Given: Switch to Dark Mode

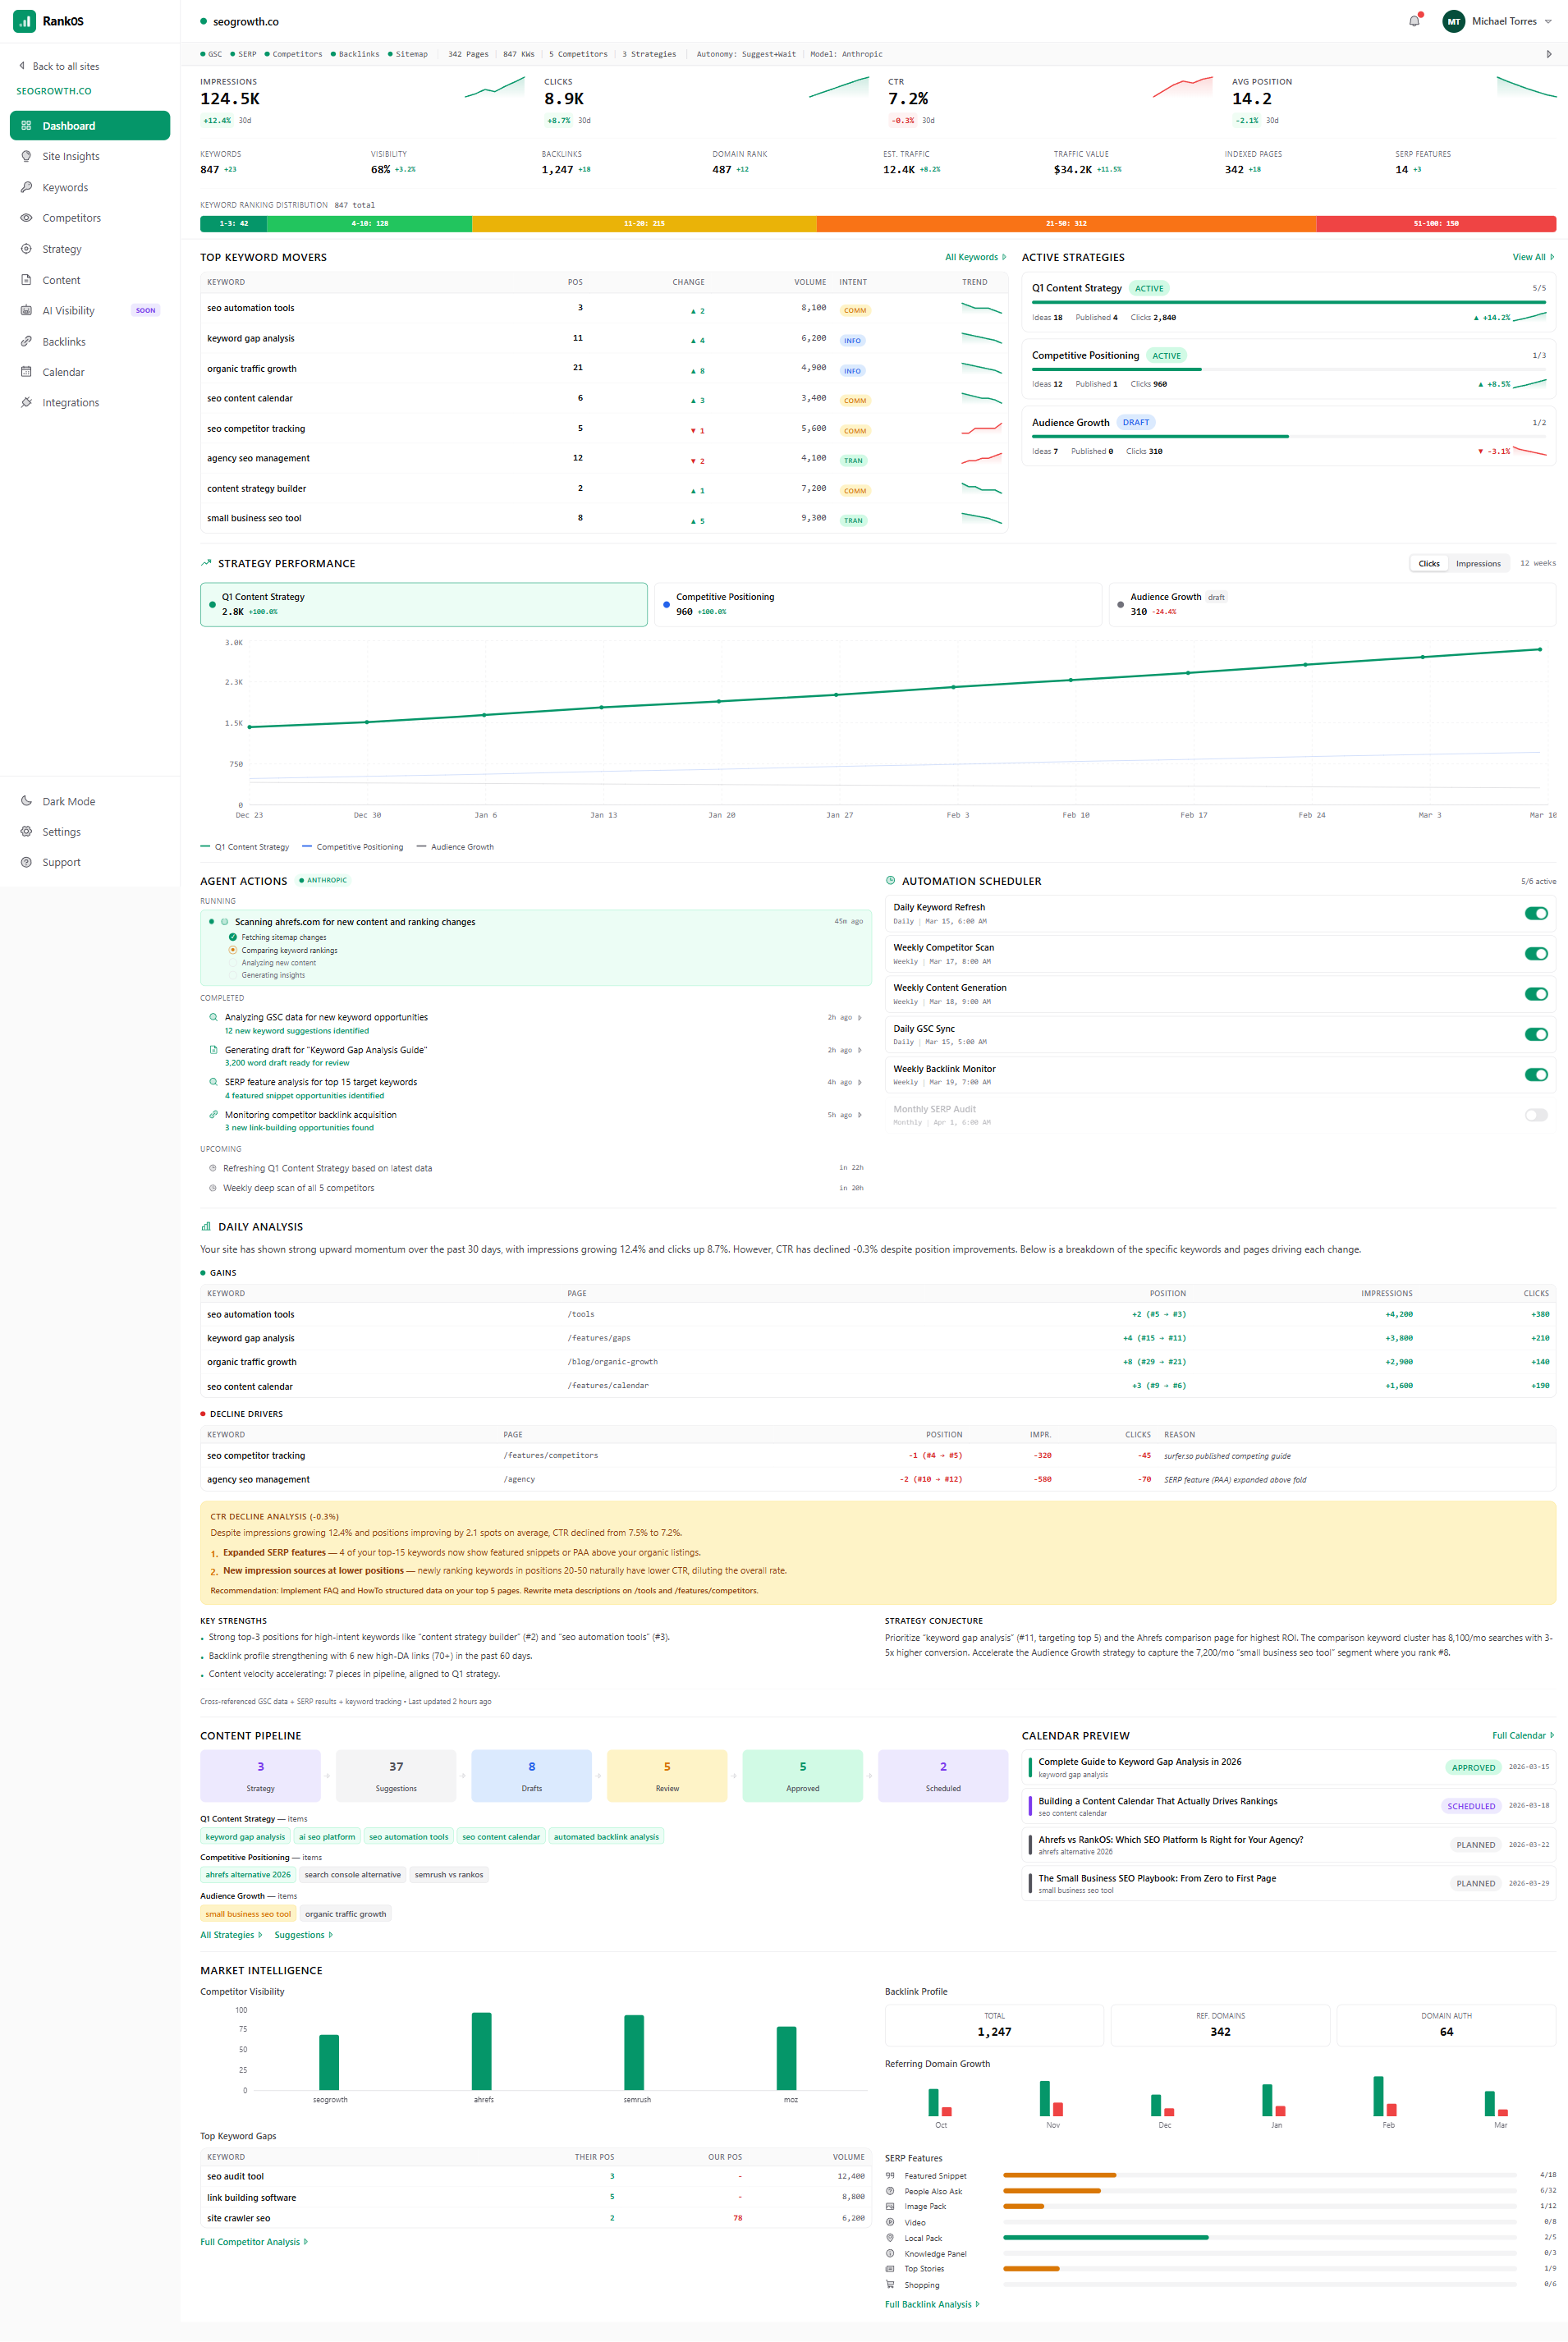Looking at the screenshot, I should (68, 800).
